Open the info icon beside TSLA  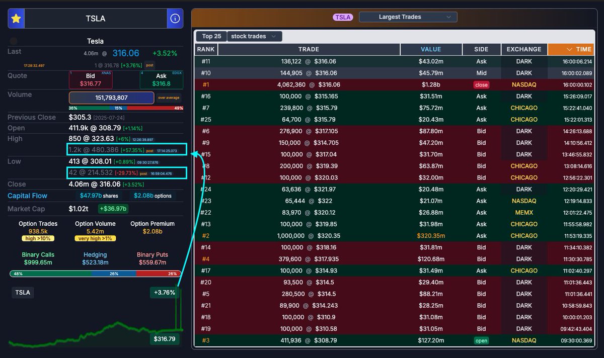tap(175, 19)
